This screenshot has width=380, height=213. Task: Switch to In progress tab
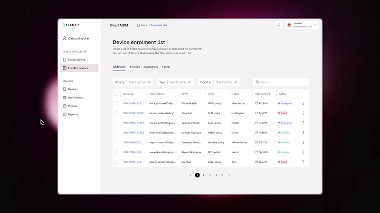pyautogui.click(x=151, y=67)
